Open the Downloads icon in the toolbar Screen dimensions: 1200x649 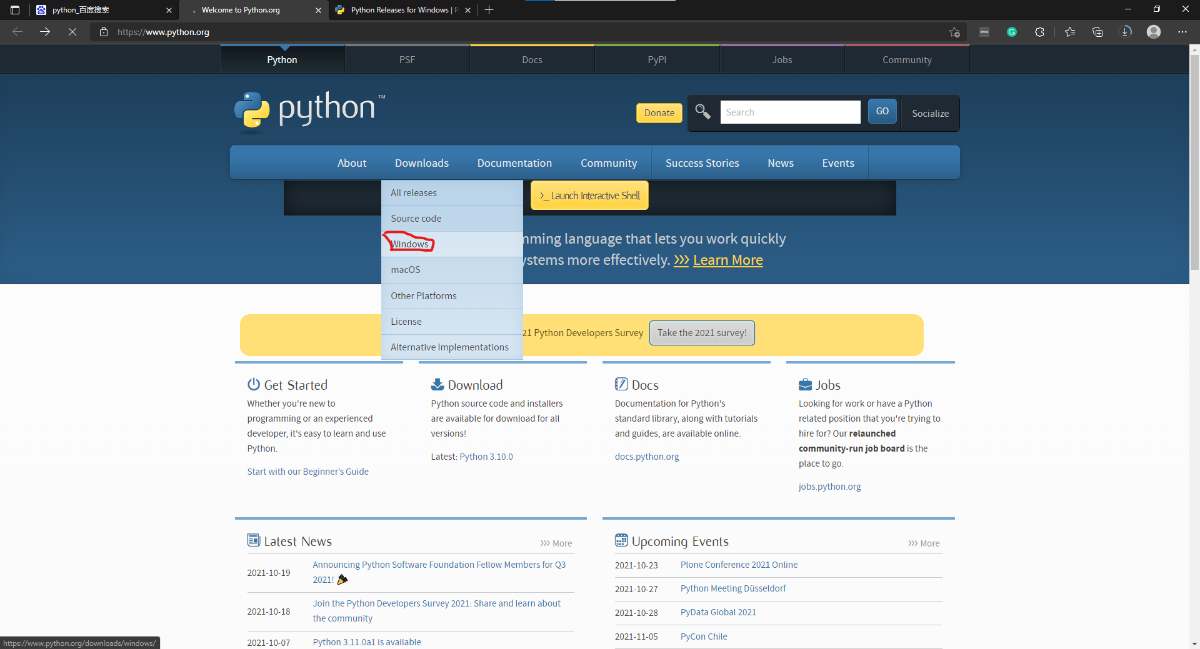click(1126, 32)
